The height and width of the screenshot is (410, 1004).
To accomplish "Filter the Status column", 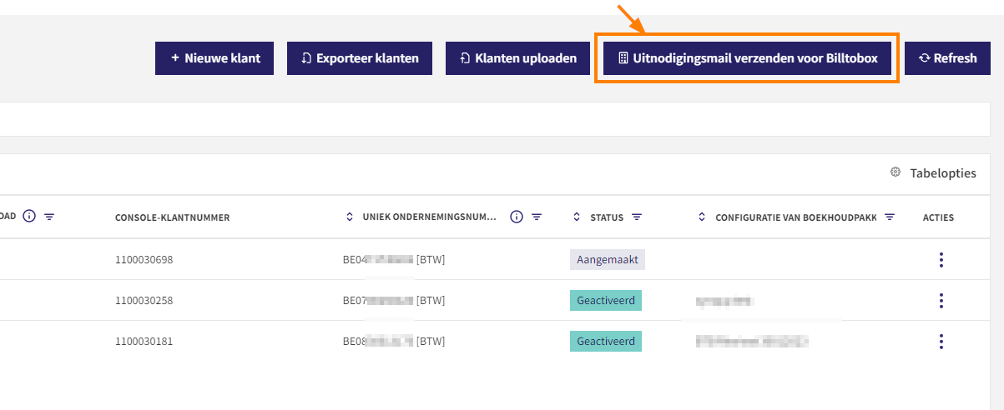I will tap(637, 217).
